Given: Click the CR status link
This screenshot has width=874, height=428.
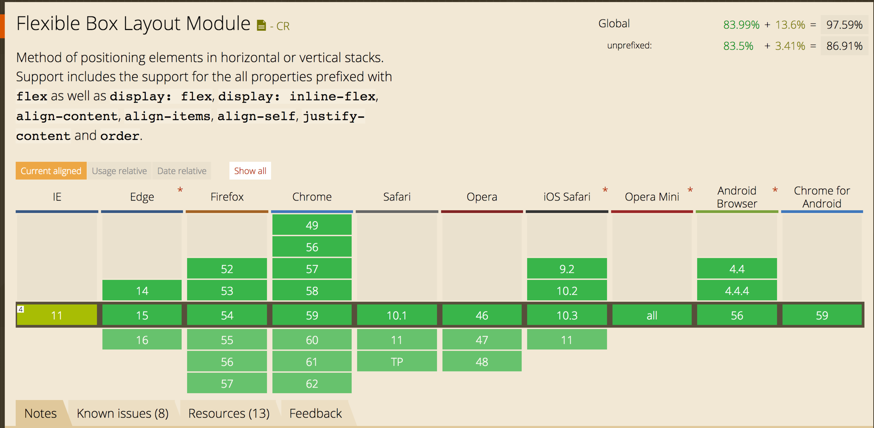Looking at the screenshot, I should tap(283, 26).
